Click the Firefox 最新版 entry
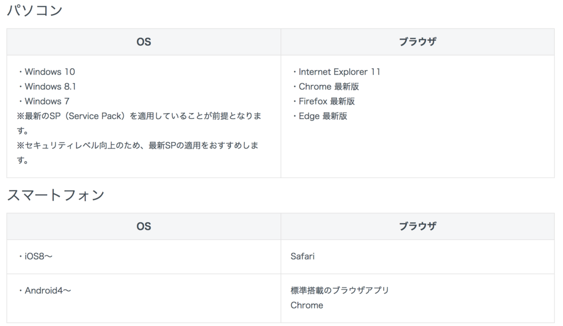The width and height of the screenshot is (563, 326). pyautogui.click(x=323, y=101)
